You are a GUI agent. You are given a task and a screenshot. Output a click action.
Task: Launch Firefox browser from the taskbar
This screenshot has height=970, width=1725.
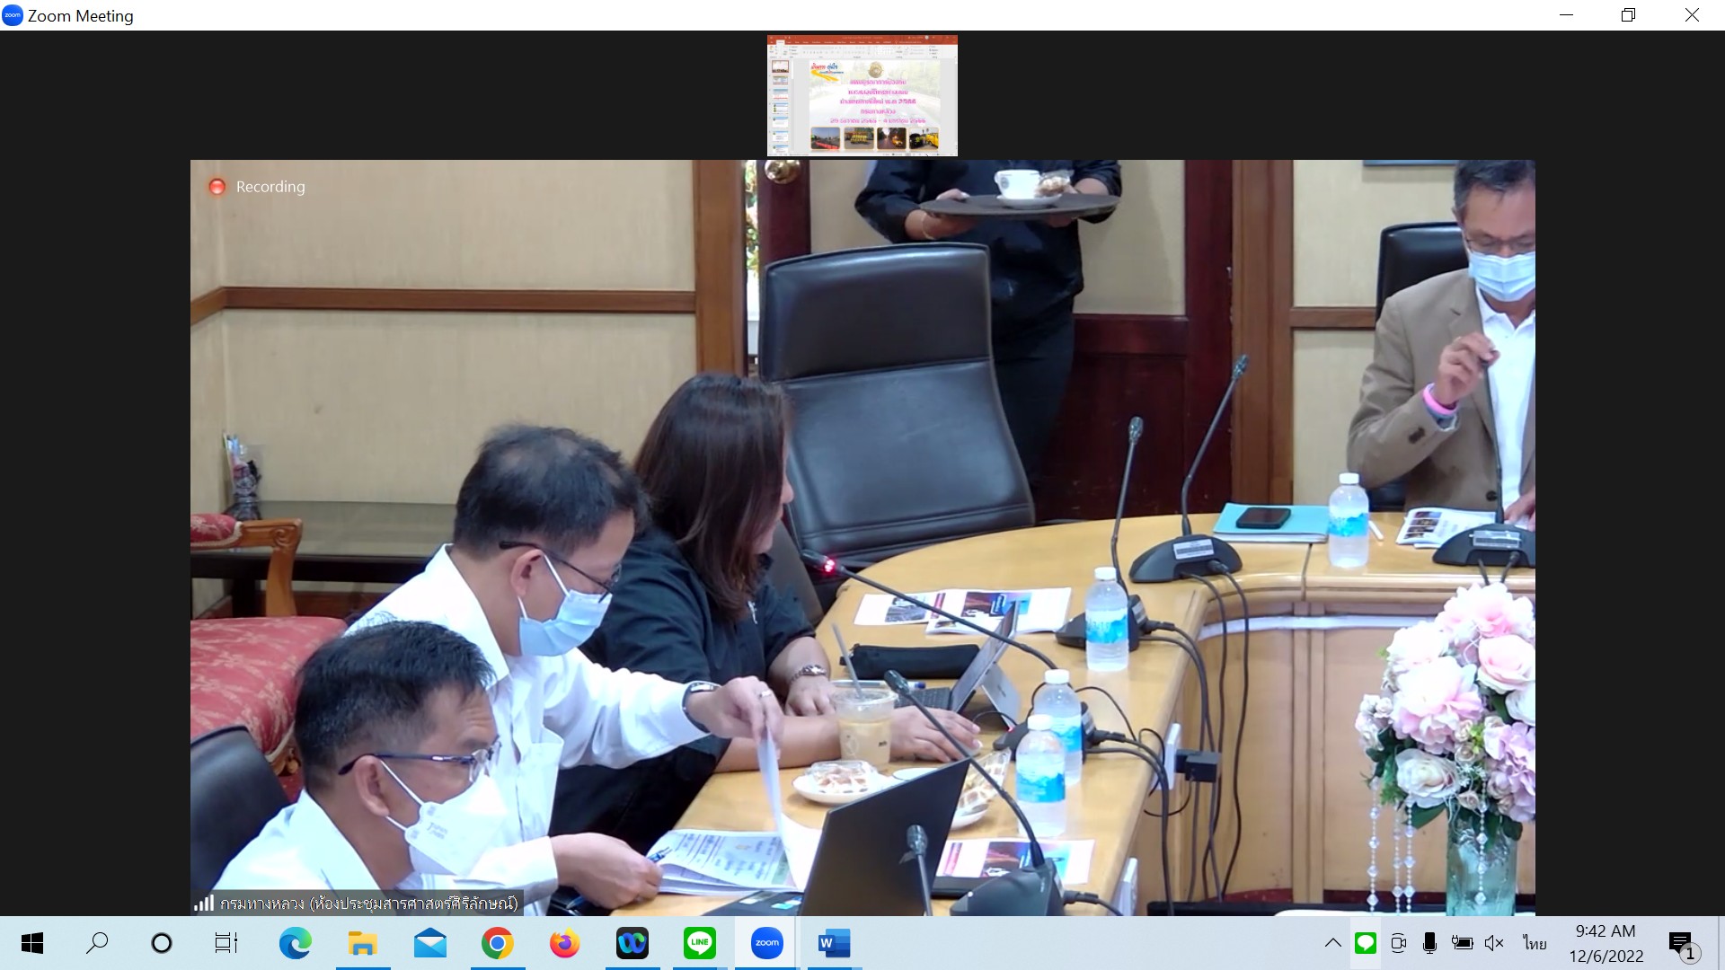coord(564,943)
